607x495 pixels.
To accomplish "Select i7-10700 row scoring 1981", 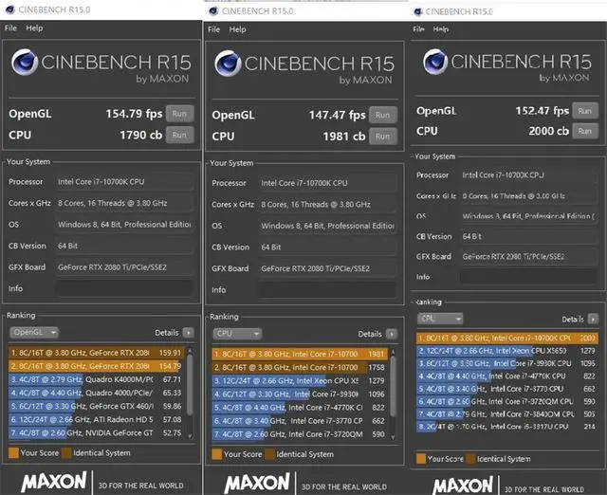I will (x=299, y=354).
